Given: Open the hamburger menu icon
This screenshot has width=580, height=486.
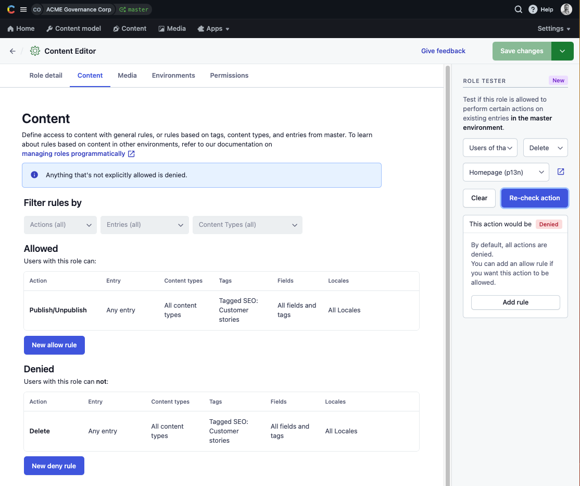Looking at the screenshot, I should click(x=23, y=9).
